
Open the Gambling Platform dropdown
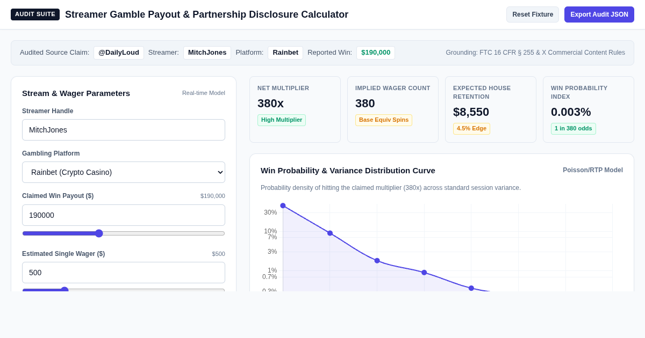(x=124, y=172)
